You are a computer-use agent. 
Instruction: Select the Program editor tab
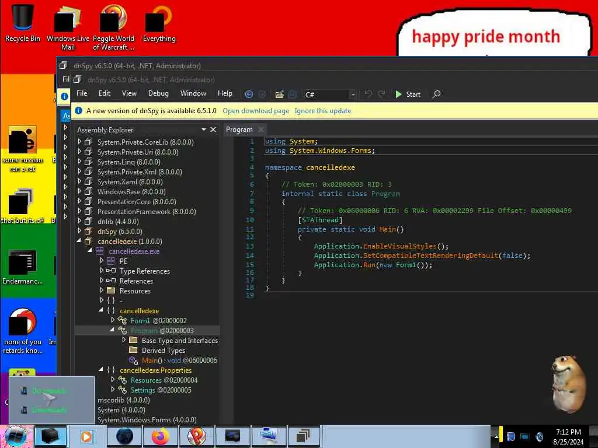tap(239, 129)
